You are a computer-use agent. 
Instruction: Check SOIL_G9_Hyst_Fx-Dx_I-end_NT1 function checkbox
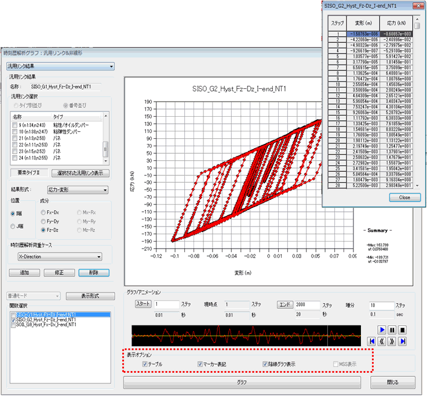13,325
